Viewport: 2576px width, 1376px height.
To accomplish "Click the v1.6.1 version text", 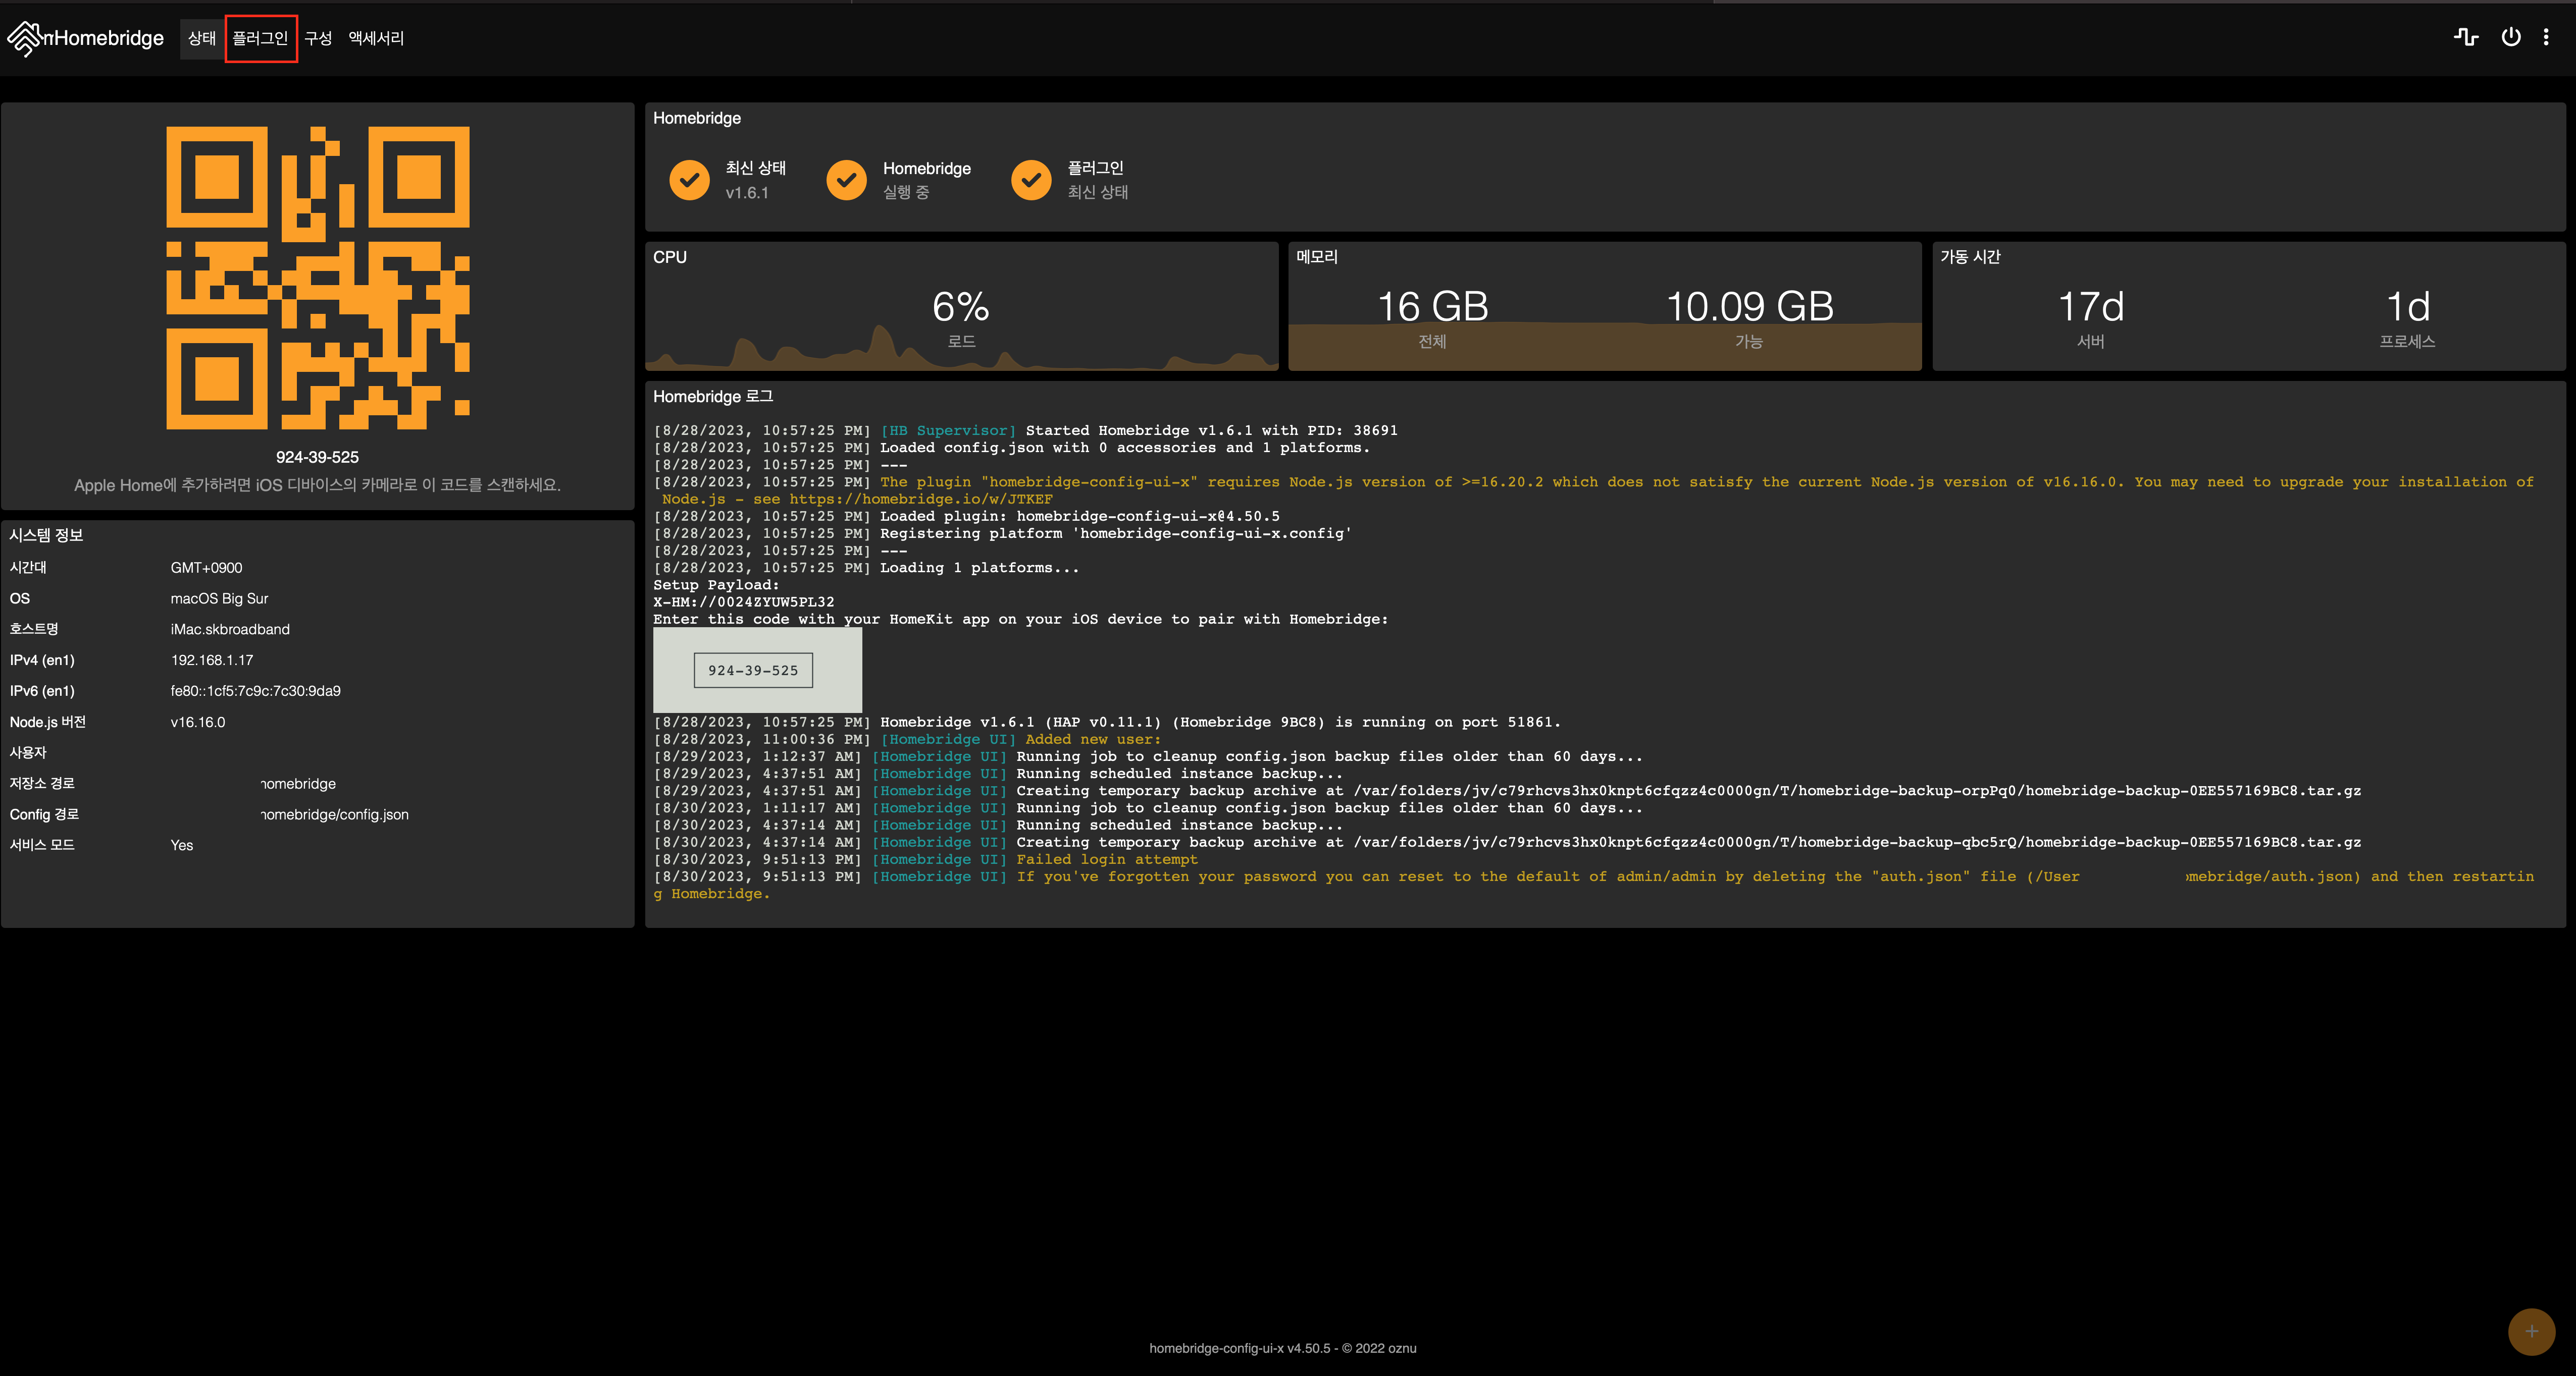I will point(747,193).
